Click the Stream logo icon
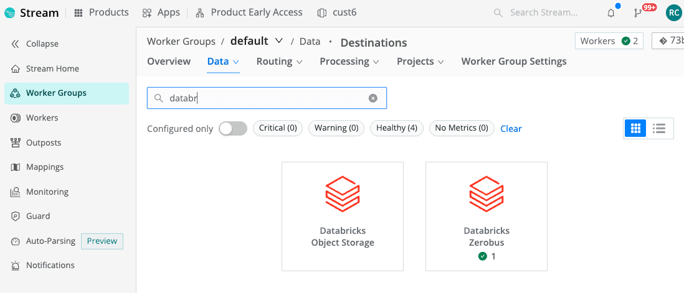 (x=9, y=12)
